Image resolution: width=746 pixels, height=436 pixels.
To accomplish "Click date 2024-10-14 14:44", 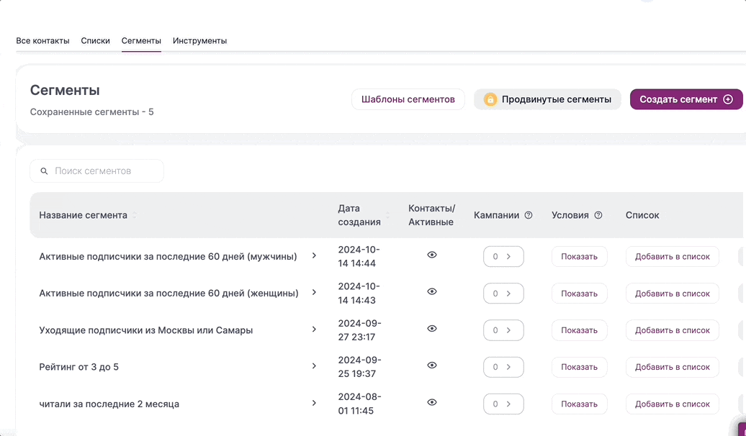I will click(359, 257).
